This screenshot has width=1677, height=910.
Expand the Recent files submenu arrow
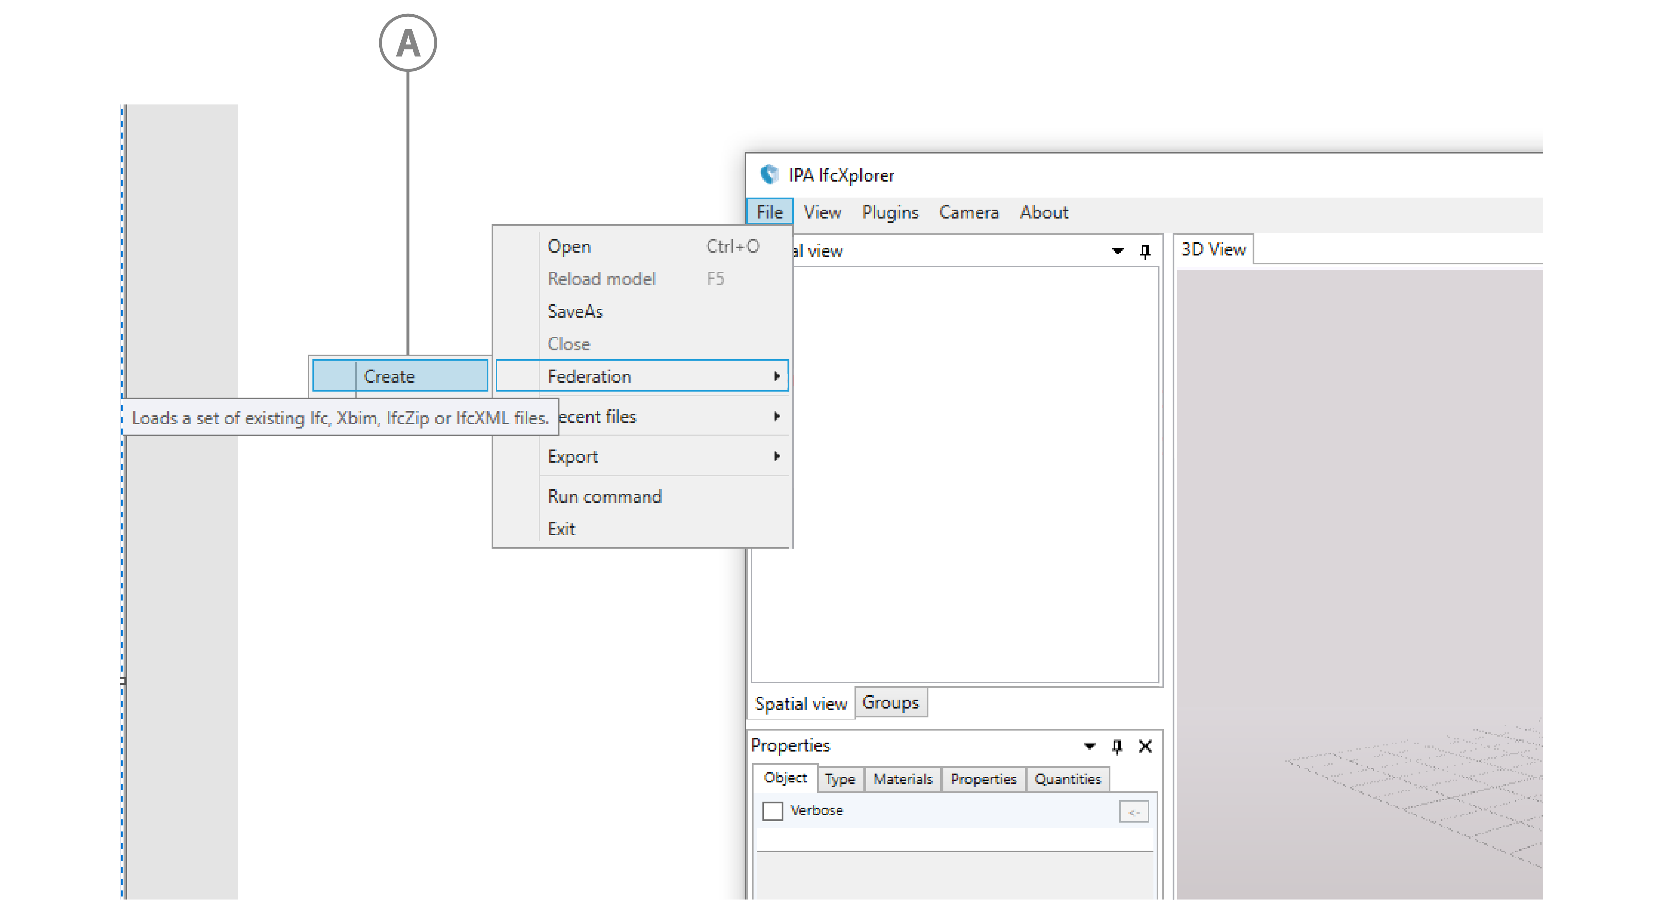[x=777, y=416]
